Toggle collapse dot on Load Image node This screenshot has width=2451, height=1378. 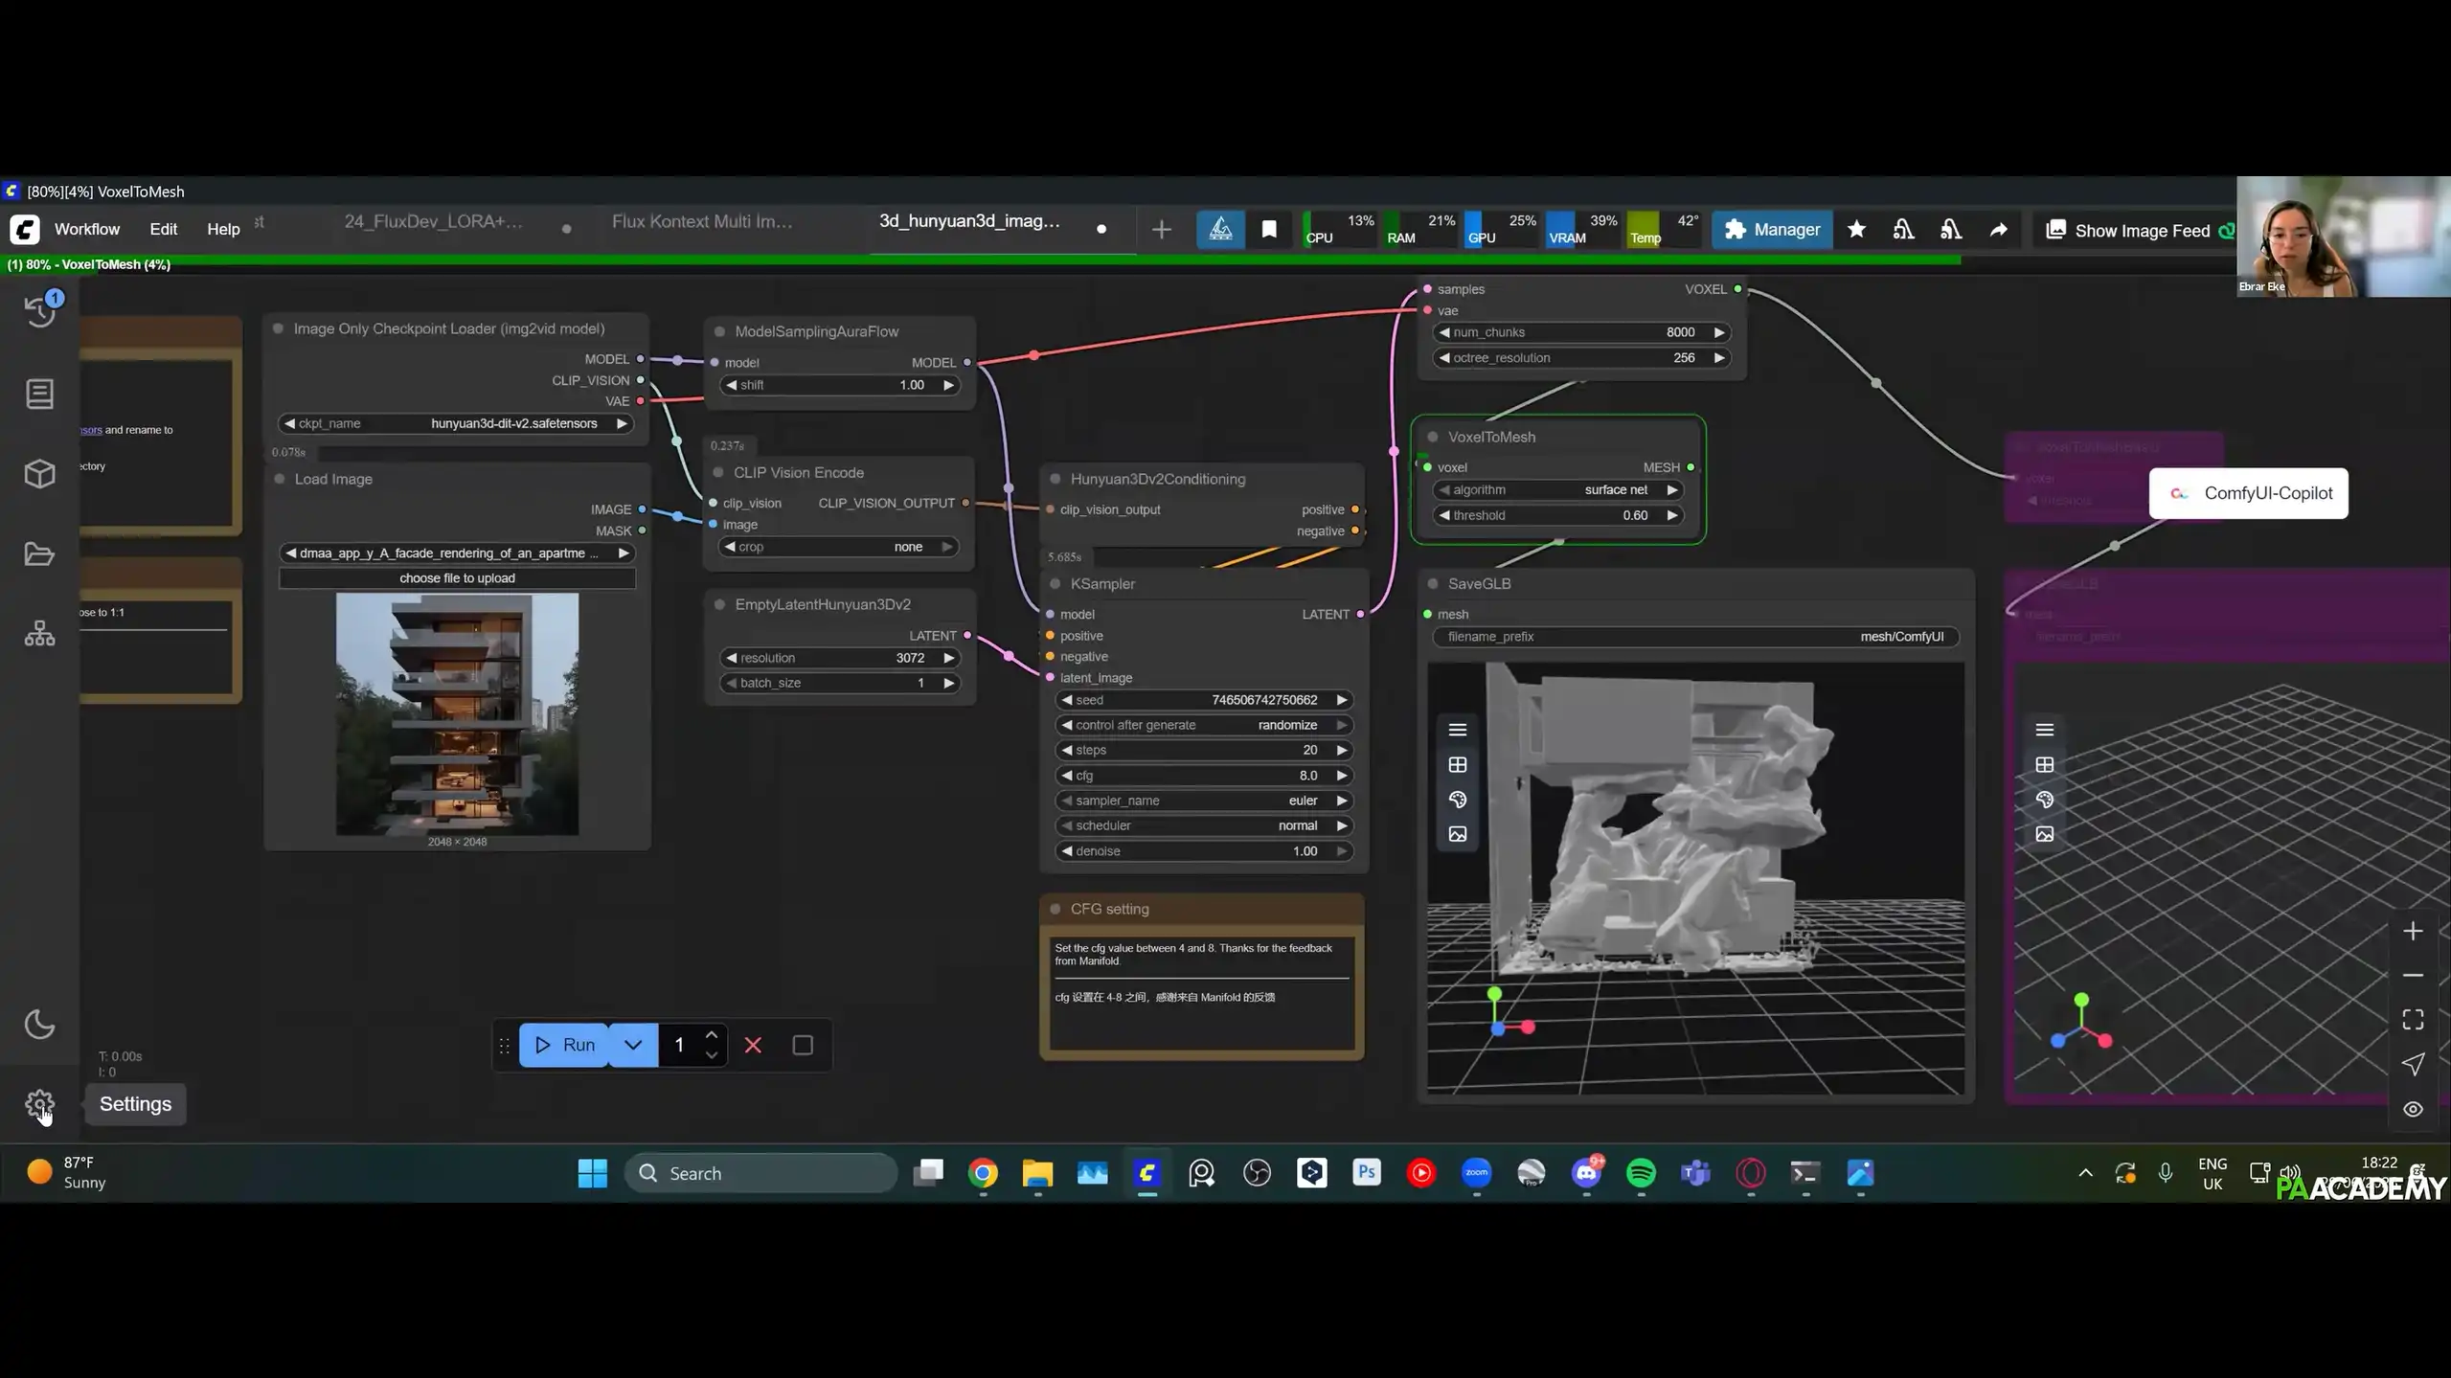(x=280, y=479)
